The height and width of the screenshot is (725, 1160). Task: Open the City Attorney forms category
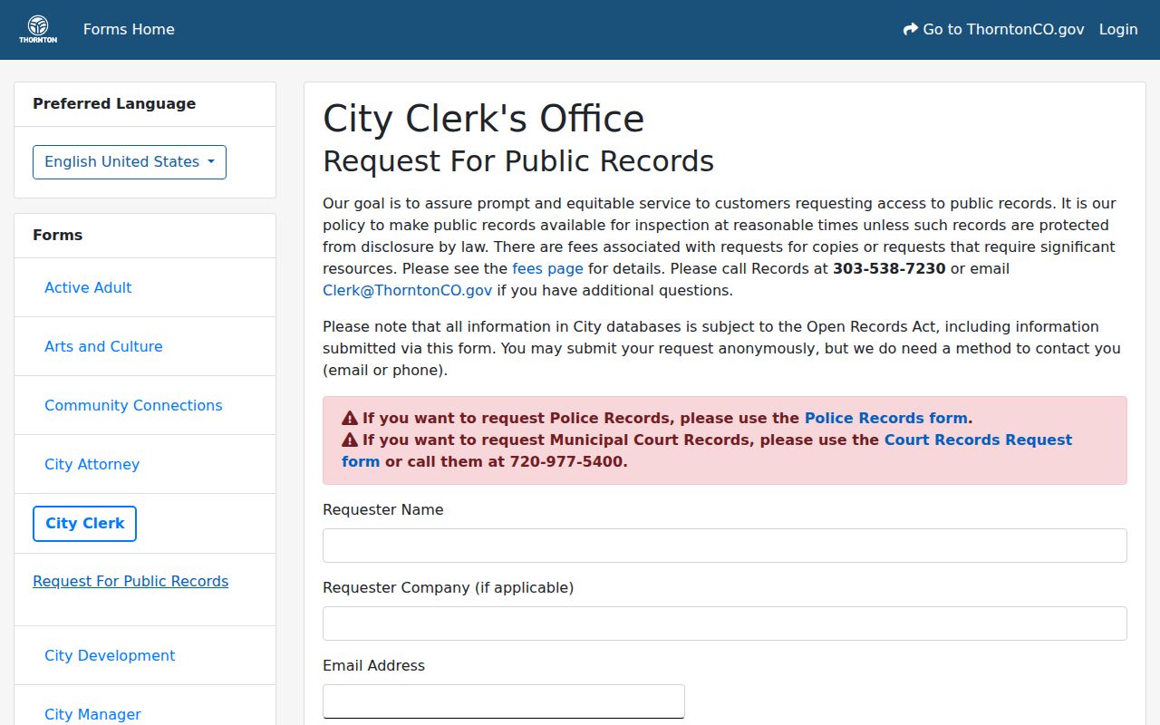click(x=92, y=464)
